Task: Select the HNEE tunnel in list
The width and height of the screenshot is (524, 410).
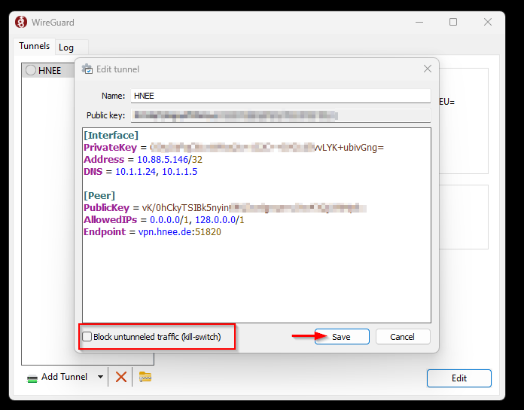Action: (x=49, y=71)
